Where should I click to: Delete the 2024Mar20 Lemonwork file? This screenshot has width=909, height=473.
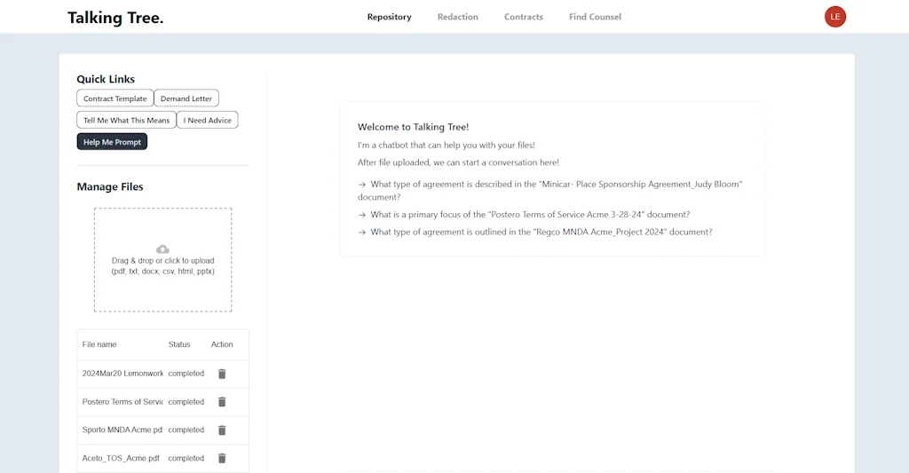point(222,374)
